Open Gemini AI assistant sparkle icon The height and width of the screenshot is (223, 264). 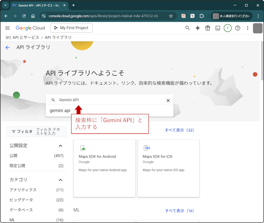pyautogui.click(x=198, y=28)
